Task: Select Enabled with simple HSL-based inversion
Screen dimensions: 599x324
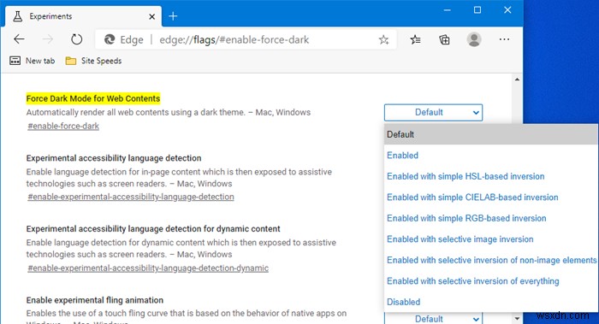Action: tap(491, 176)
